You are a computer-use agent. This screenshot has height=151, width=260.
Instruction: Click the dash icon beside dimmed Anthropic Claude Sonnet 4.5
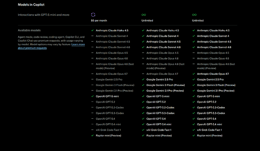(92, 41)
